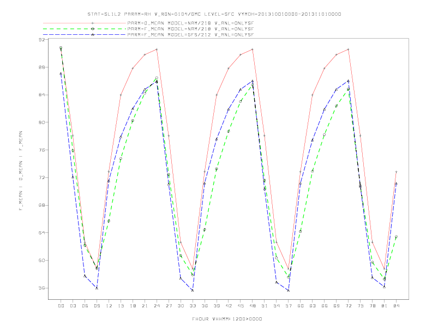This screenshot has width=432, height=333.
Task: Click x-axis tick label 78
Action: 373,306
